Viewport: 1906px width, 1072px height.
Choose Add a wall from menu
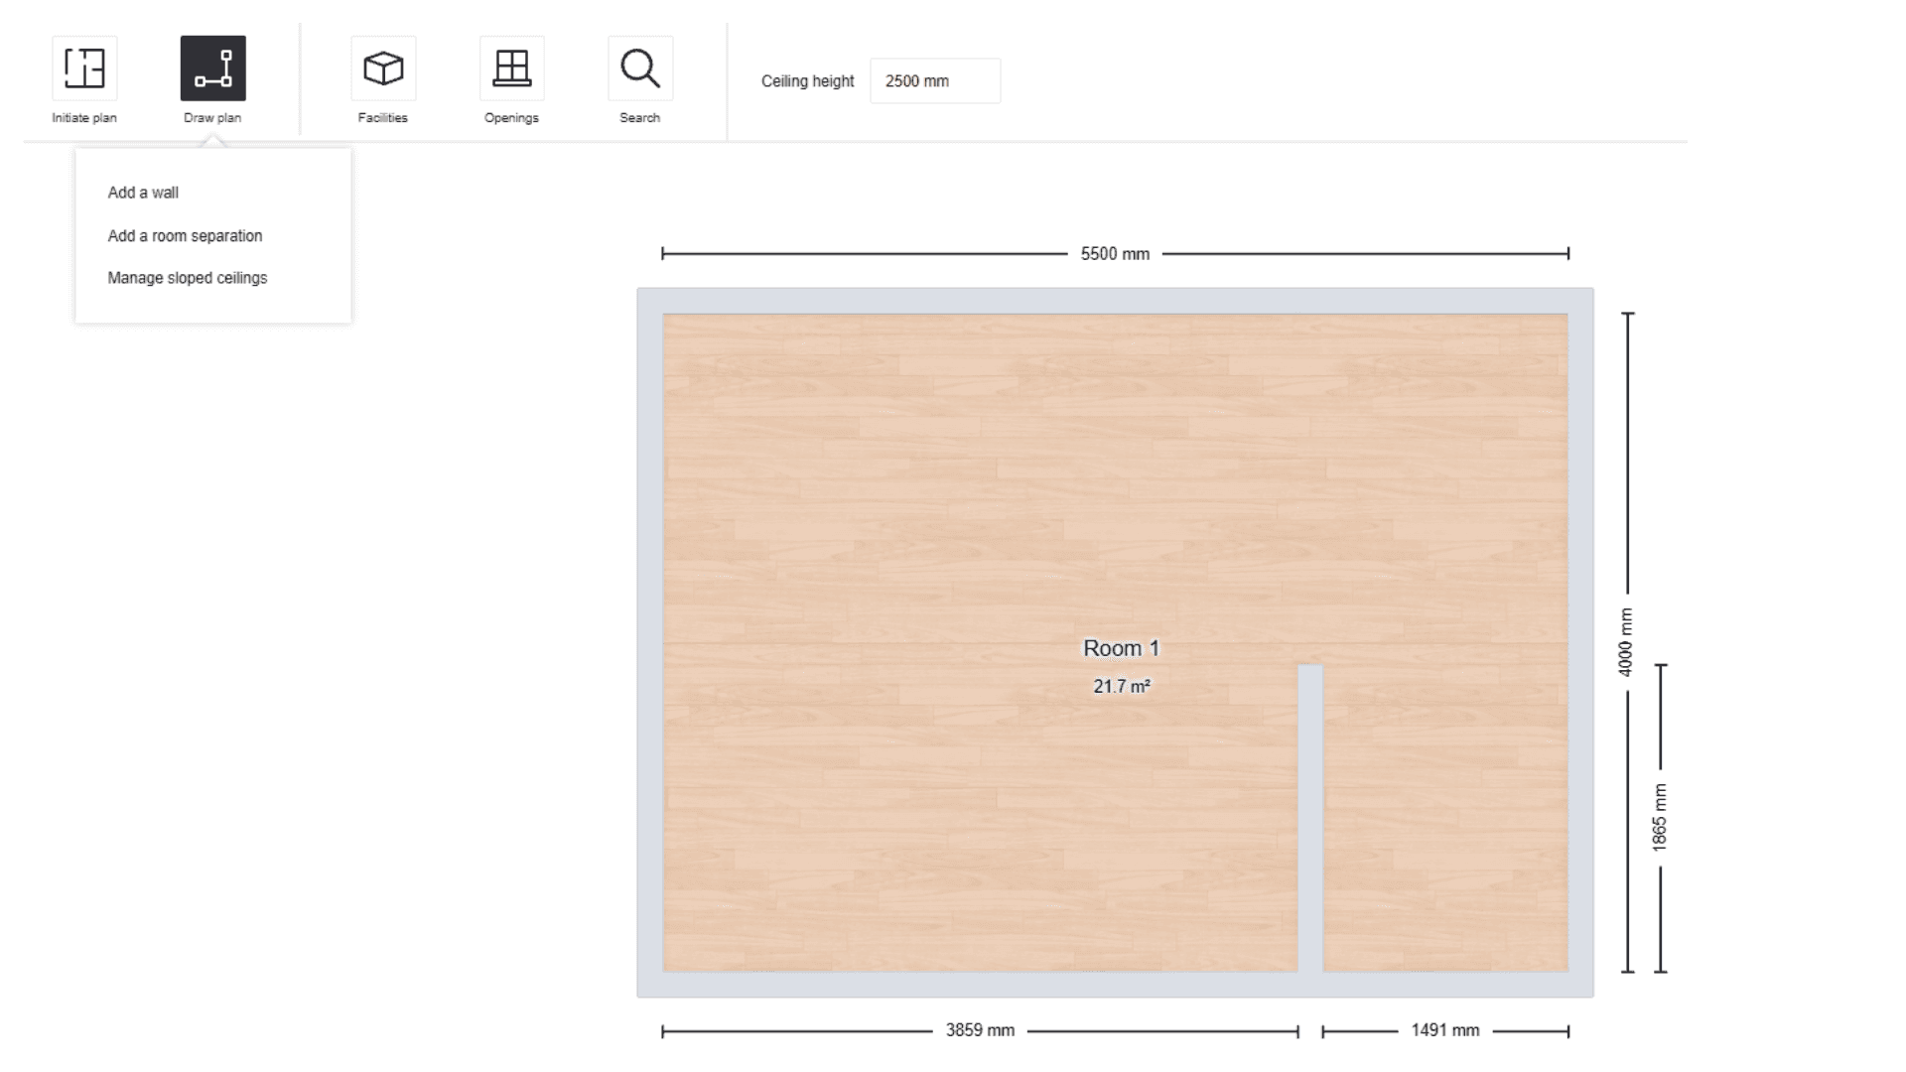pos(143,193)
